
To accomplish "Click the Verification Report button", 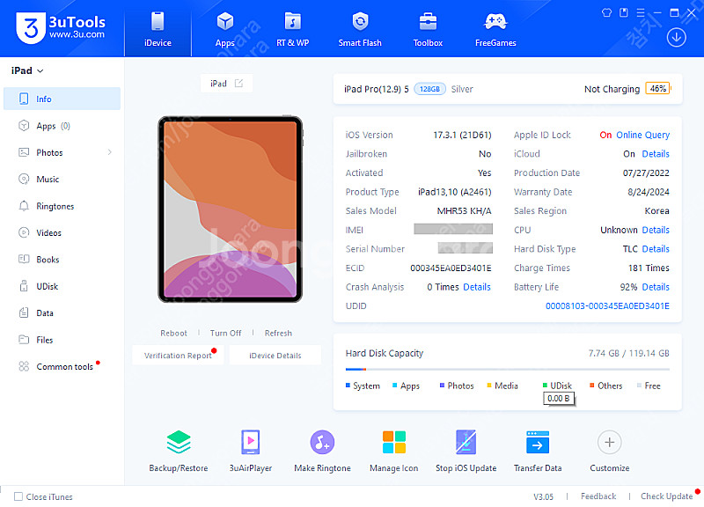I will (x=178, y=356).
